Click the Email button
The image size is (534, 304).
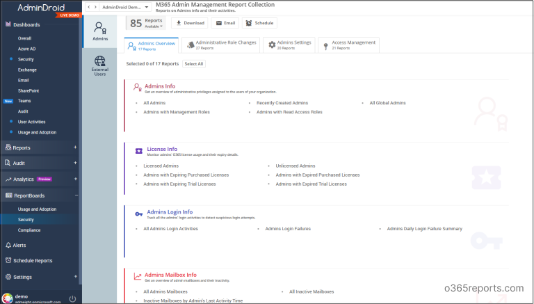(x=225, y=23)
